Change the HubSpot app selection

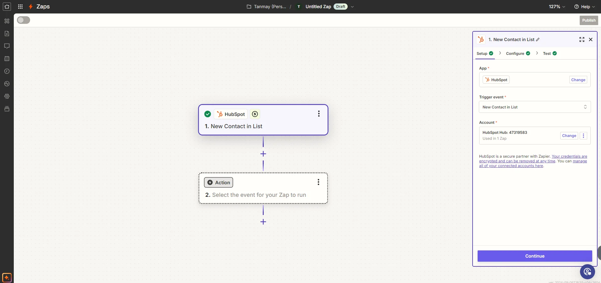pyautogui.click(x=578, y=80)
